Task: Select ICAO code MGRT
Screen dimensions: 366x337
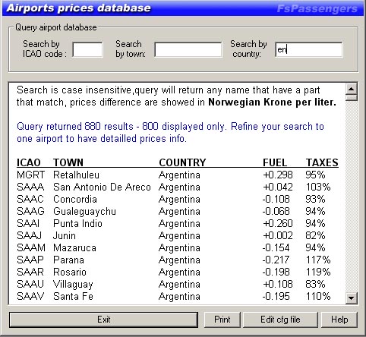Action: pyautogui.click(x=30, y=175)
